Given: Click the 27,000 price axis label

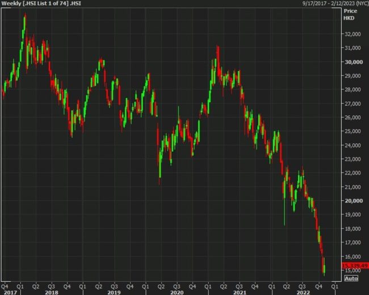Looking at the screenshot, I should pyautogui.click(x=353, y=103).
